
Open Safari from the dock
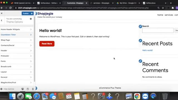point(36,96)
